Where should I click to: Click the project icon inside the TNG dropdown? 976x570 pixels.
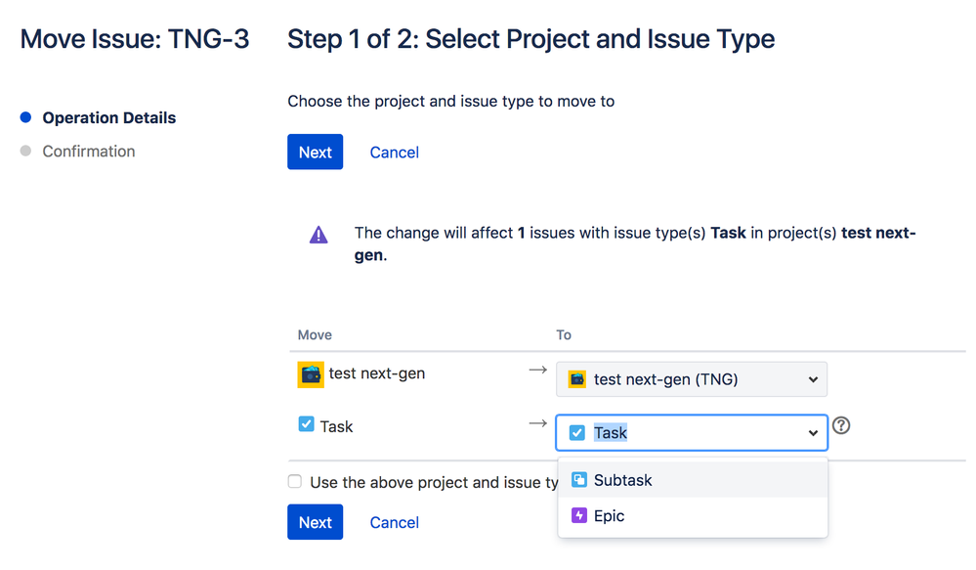point(576,378)
